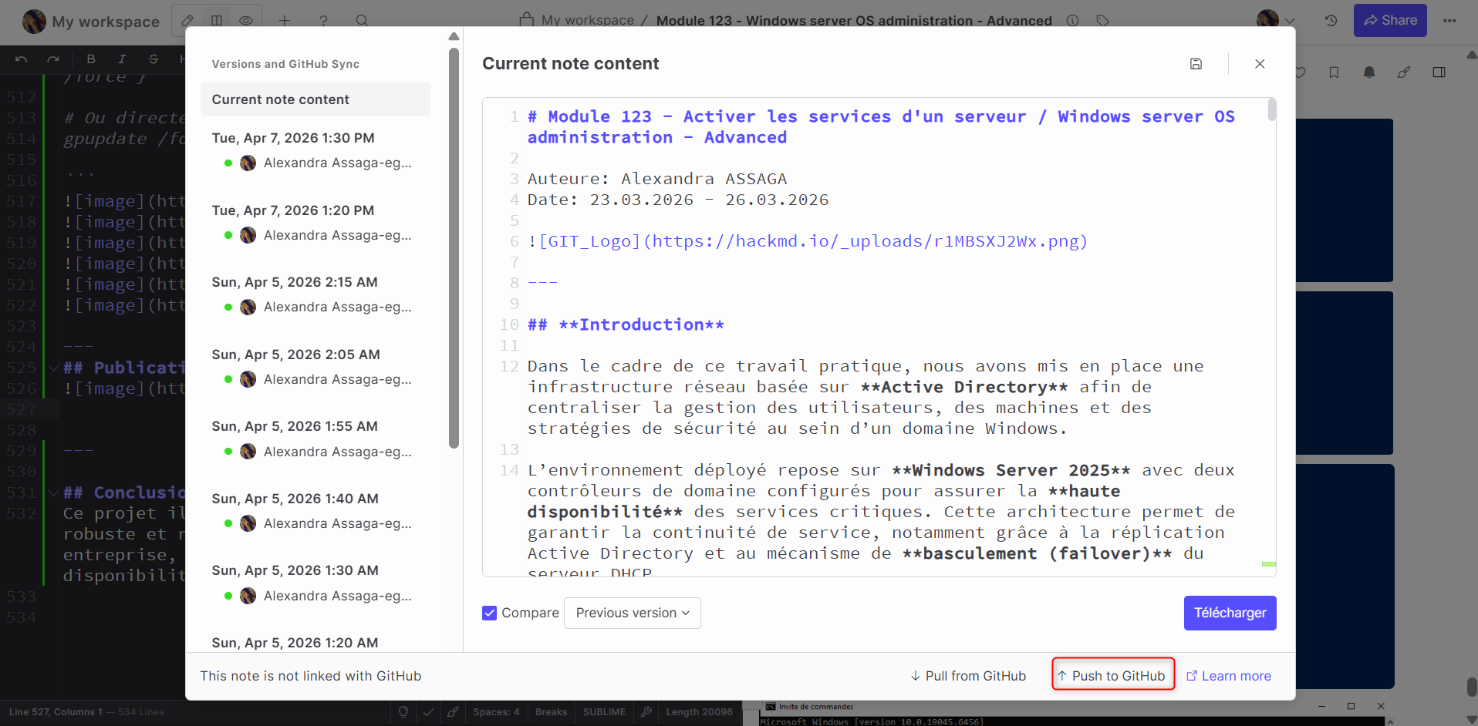
Task: Open the three-dot more options menu
Action: (x=1449, y=21)
